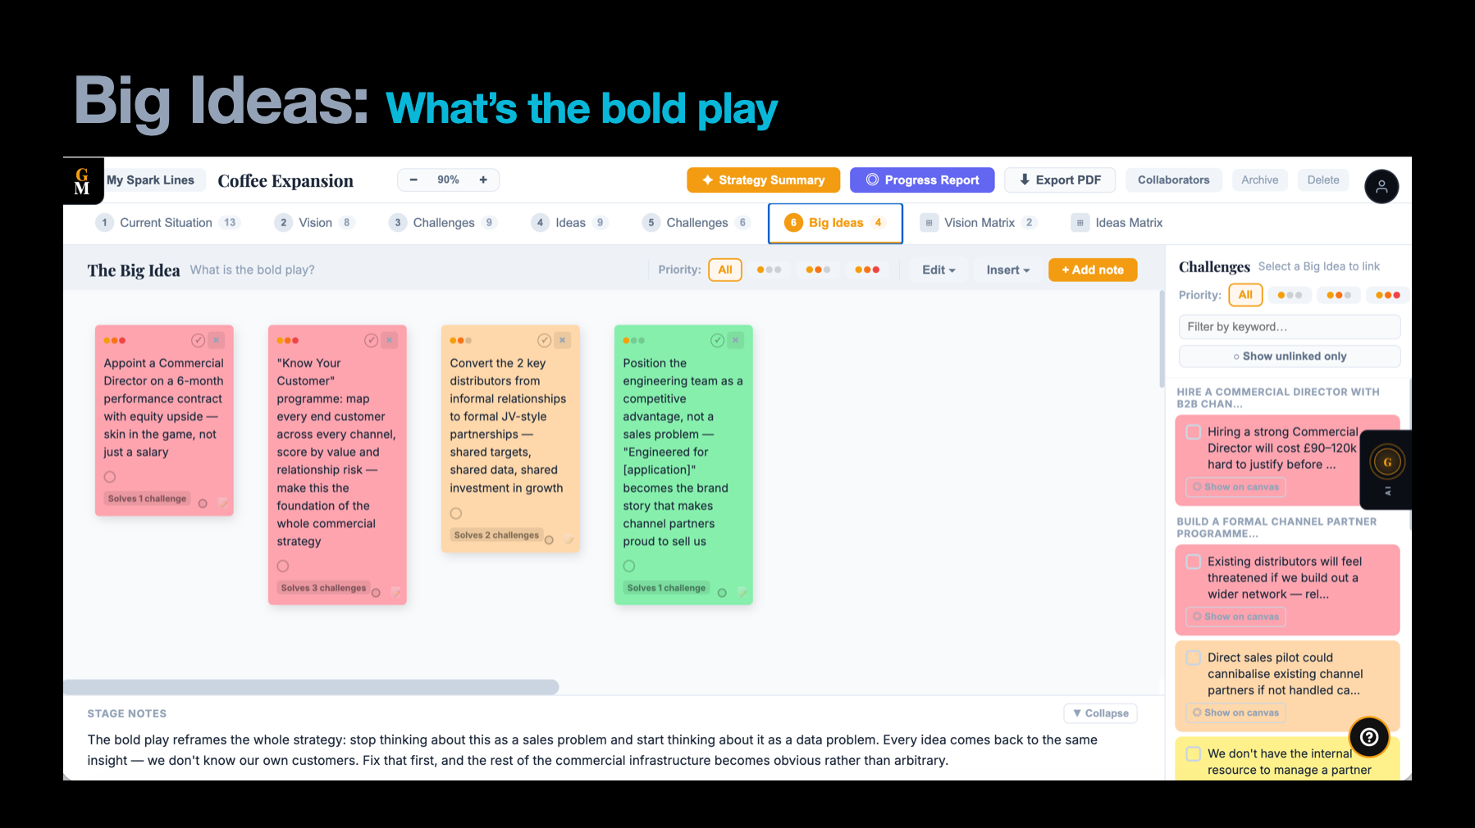This screenshot has height=828, width=1475.
Task: Close the Convert the 2 key distributors card
Action: [563, 340]
